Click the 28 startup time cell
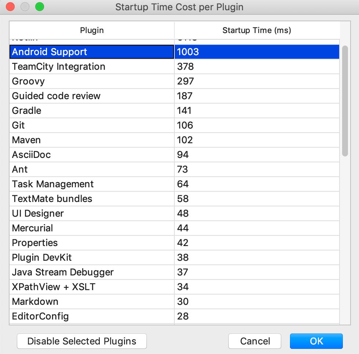 (x=257, y=316)
